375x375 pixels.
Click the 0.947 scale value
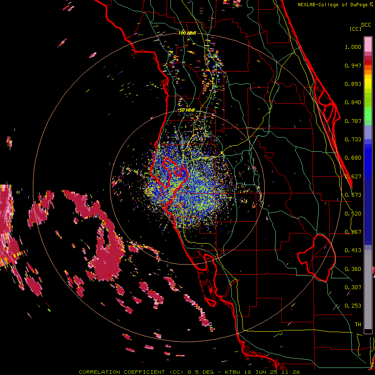pos(353,65)
